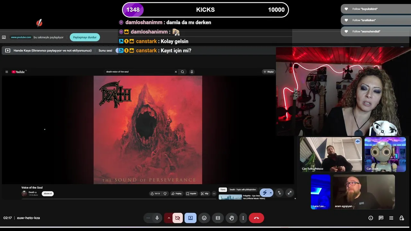Toggle the Meet microphone
This screenshot has height=231, width=411.
pyautogui.click(x=157, y=218)
